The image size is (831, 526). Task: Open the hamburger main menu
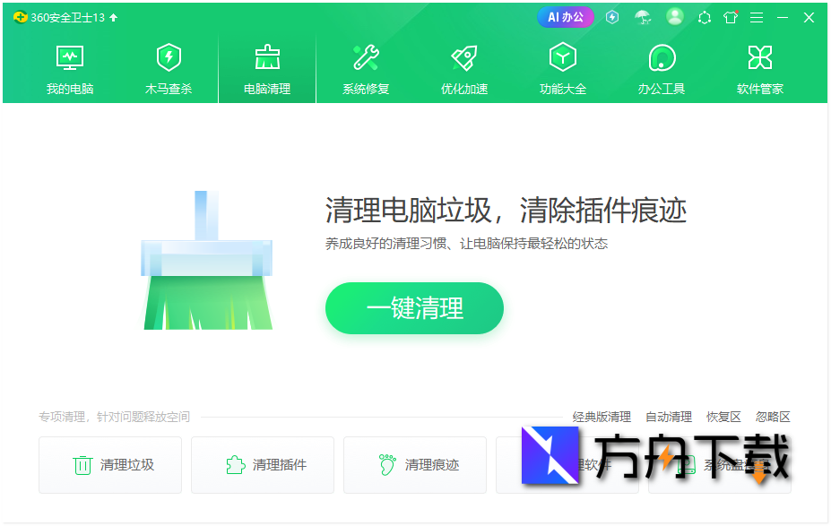pos(756,17)
